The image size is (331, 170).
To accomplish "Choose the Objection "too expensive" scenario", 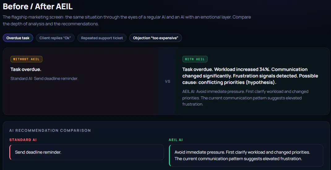I will point(156,38).
